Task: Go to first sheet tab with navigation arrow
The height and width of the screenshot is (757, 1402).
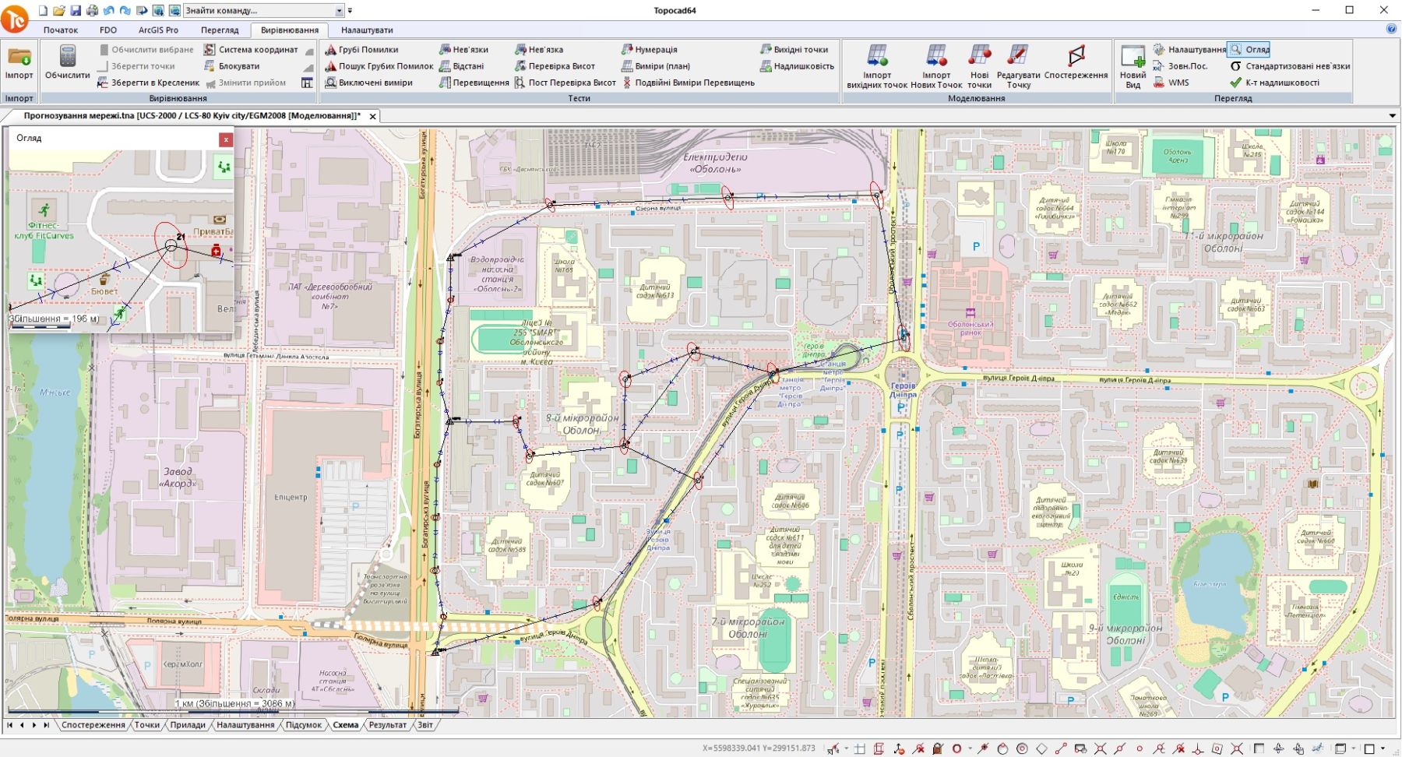Action: point(9,725)
